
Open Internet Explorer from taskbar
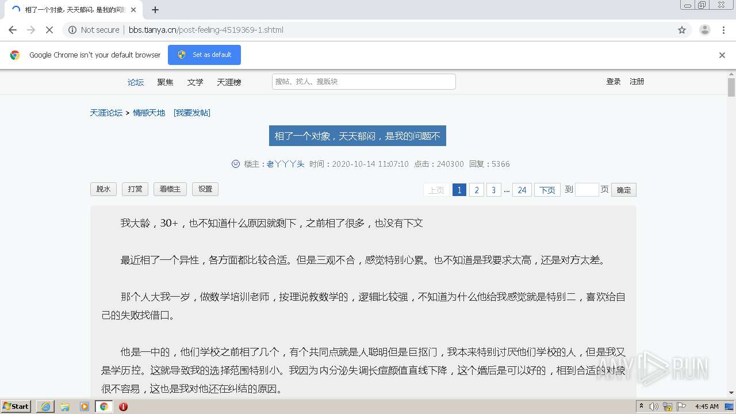tap(45, 407)
